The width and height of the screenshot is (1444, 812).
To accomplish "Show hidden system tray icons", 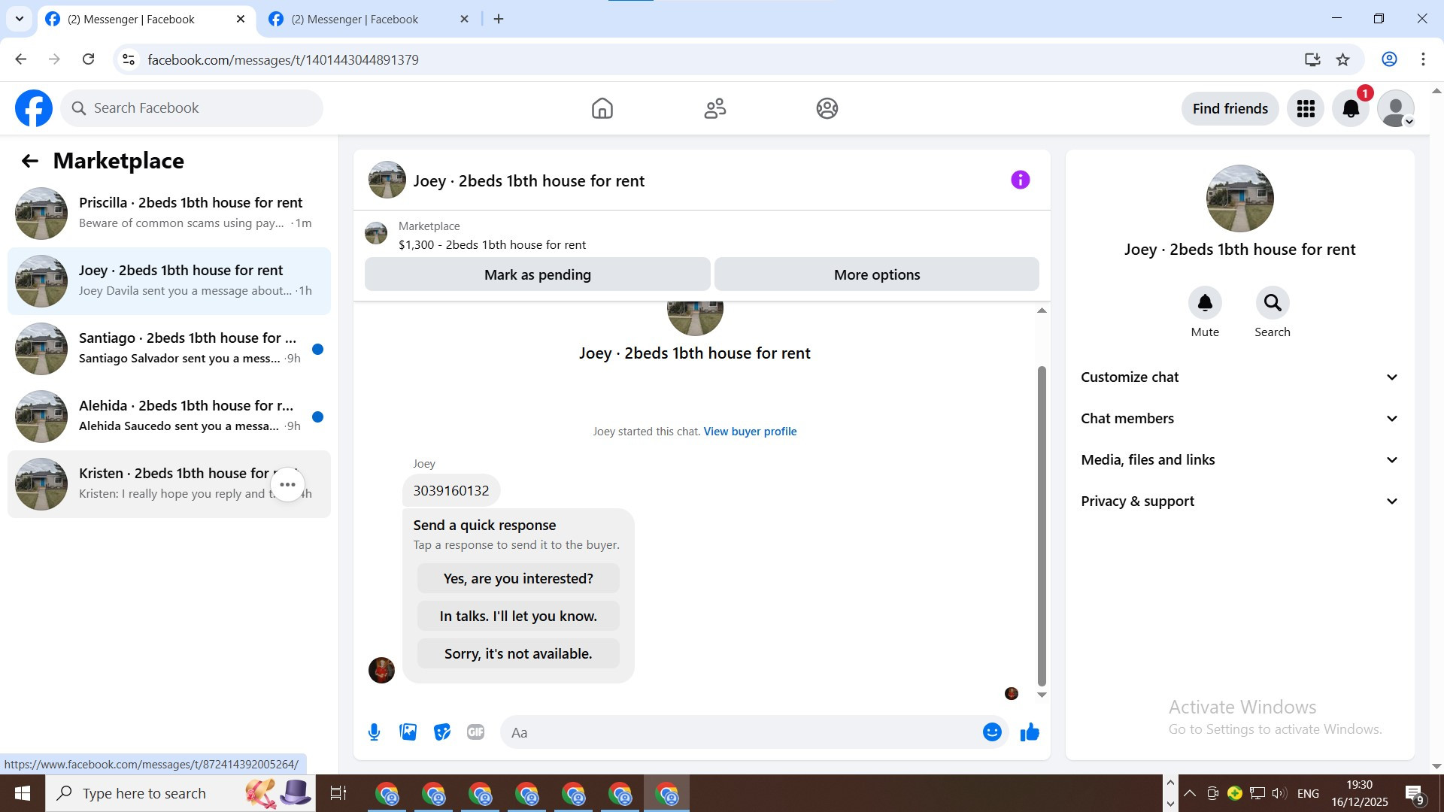I will [x=1190, y=793].
